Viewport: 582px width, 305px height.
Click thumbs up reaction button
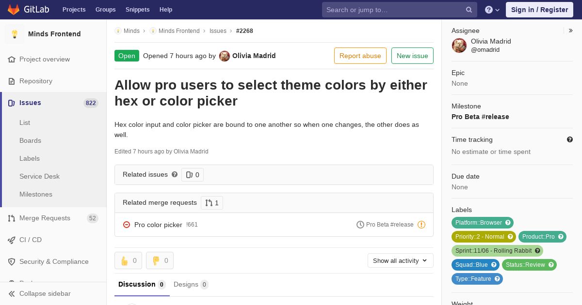[128, 260]
